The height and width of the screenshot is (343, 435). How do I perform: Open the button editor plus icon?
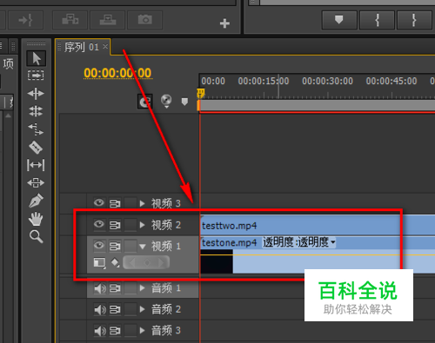pos(224,23)
